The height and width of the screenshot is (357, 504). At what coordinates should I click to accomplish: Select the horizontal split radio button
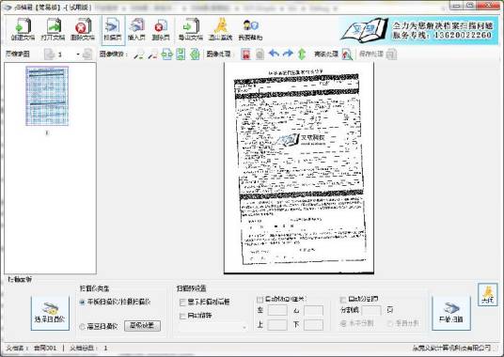[x=343, y=323]
